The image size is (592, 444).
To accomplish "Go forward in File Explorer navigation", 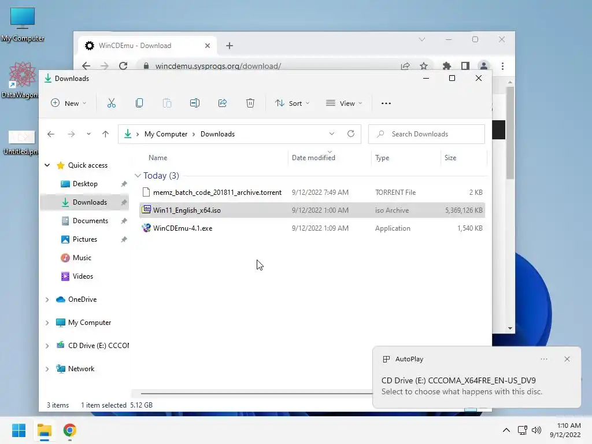I will [71, 134].
